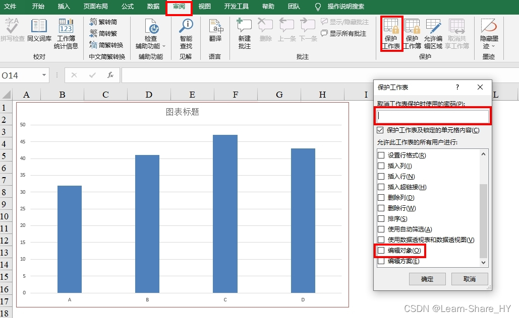The width and height of the screenshot is (519, 318).
Task: Switch to the 视图 tab
Action: pyautogui.click(x=205, y=6)
